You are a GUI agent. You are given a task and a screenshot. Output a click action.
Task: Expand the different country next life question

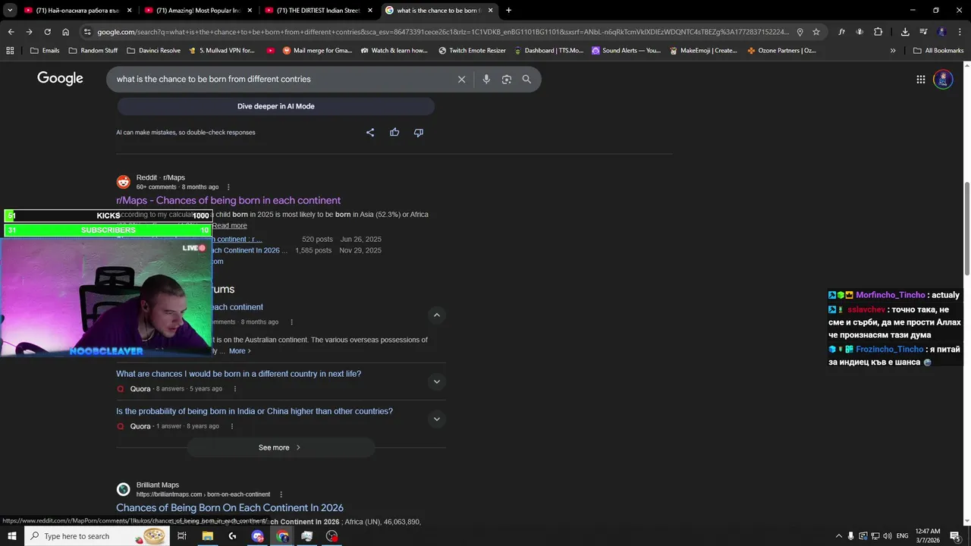(436, 381)
